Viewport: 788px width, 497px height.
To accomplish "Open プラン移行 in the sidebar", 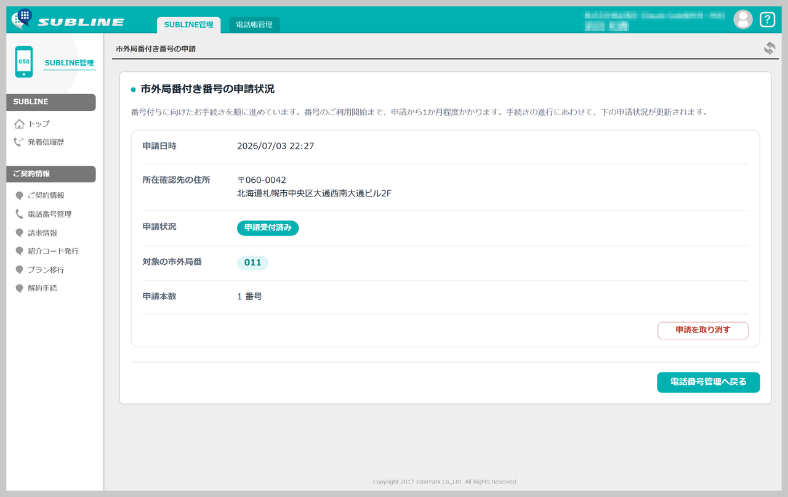I will [x=46, y=270].
